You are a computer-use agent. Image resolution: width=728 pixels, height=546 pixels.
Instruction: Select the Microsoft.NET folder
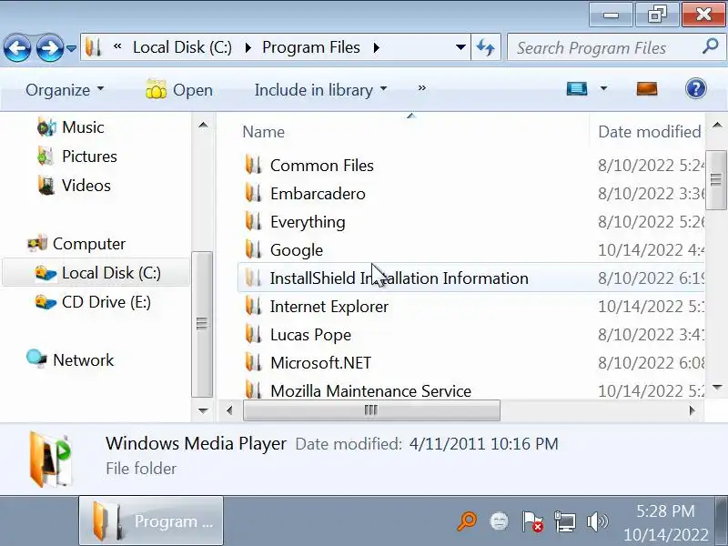click(x=321, y=363)
